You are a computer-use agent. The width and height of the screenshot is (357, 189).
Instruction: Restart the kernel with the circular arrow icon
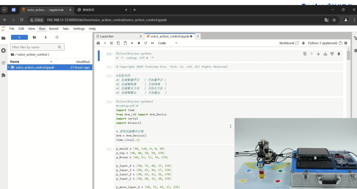pos(145,43)
